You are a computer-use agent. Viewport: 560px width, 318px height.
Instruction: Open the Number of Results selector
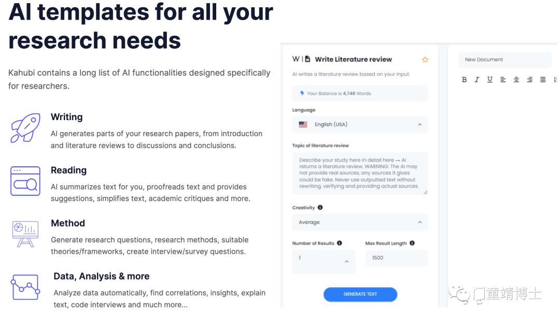click(324, 262)
